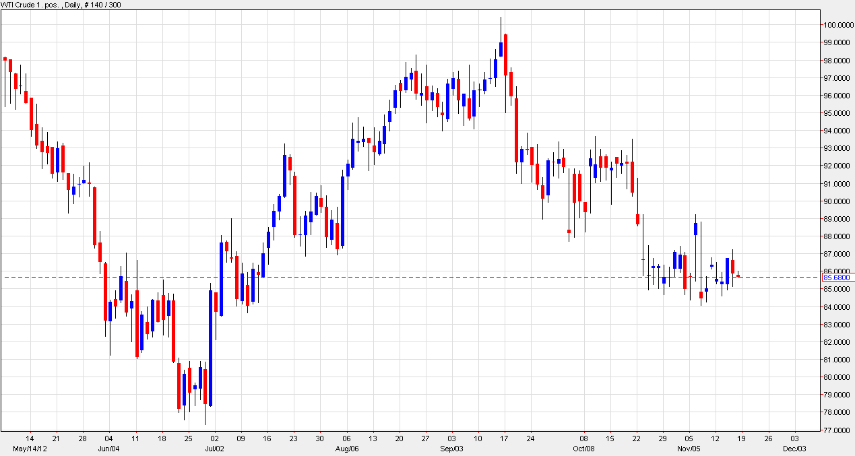
Task: Click the Jul/02 month label
Action: click(x=214, y=449)
